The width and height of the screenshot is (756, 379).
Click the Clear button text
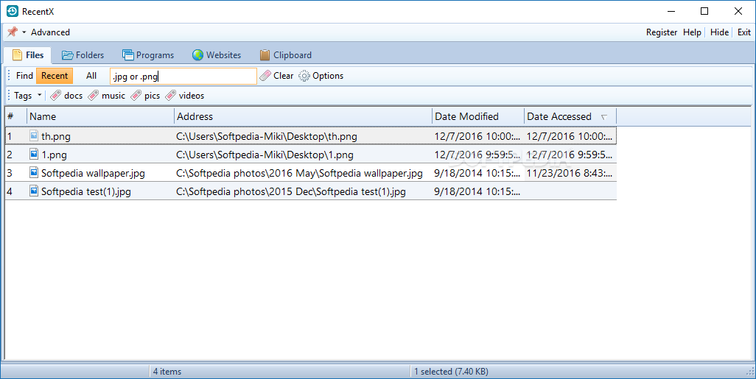pos(284,76)
